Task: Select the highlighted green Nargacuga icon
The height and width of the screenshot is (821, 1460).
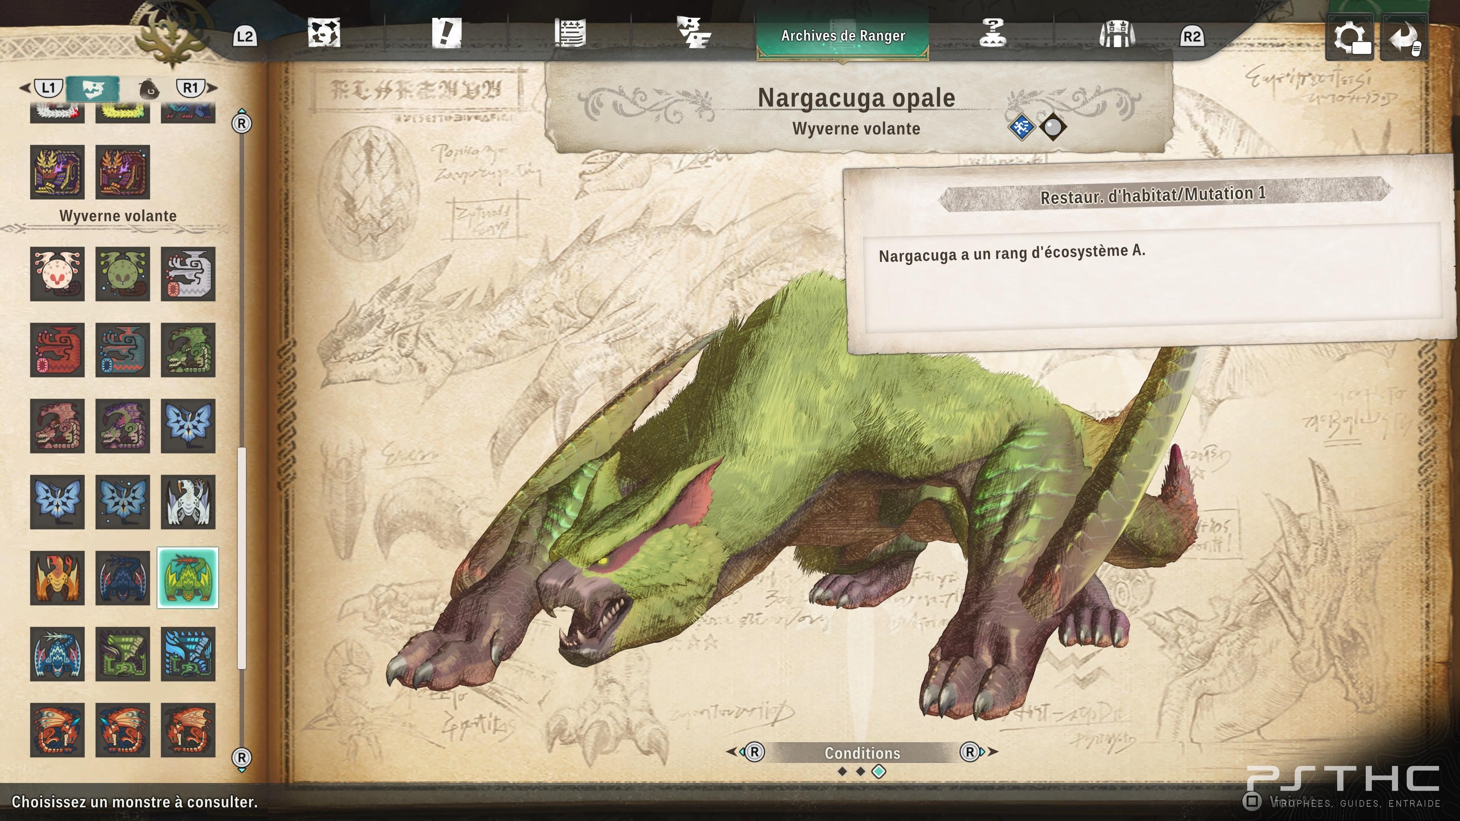Action: [188, 577]
